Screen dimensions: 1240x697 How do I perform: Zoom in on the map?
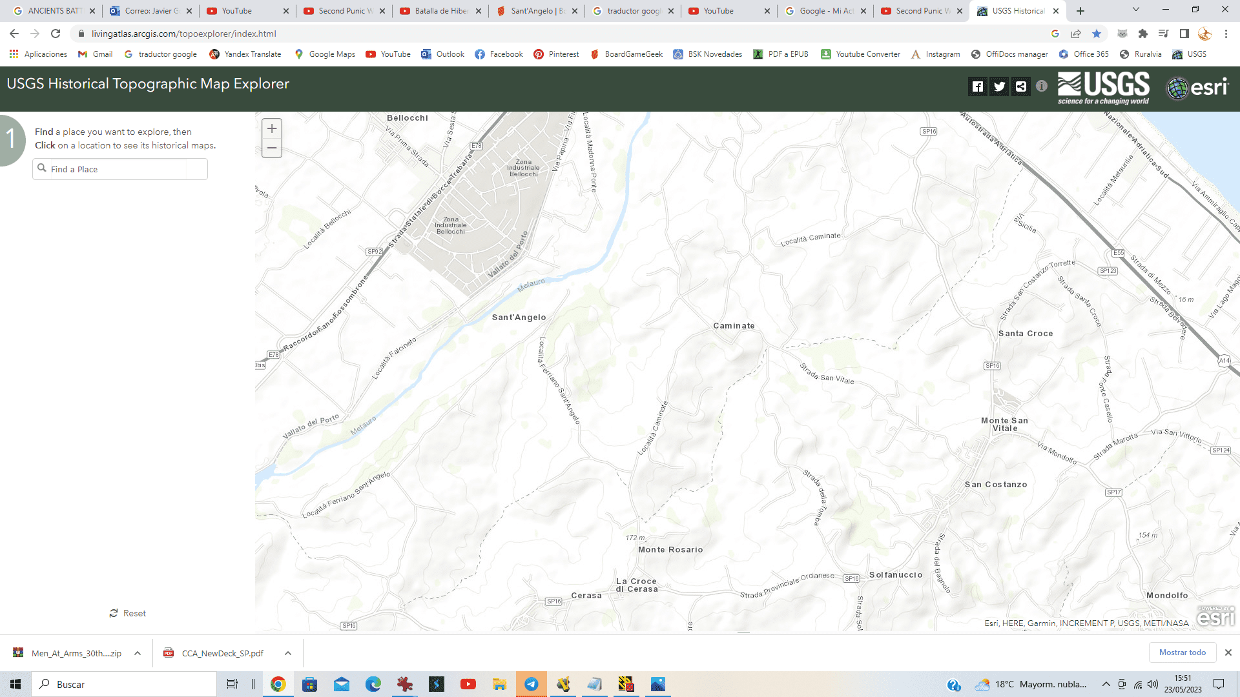(272, 128)
